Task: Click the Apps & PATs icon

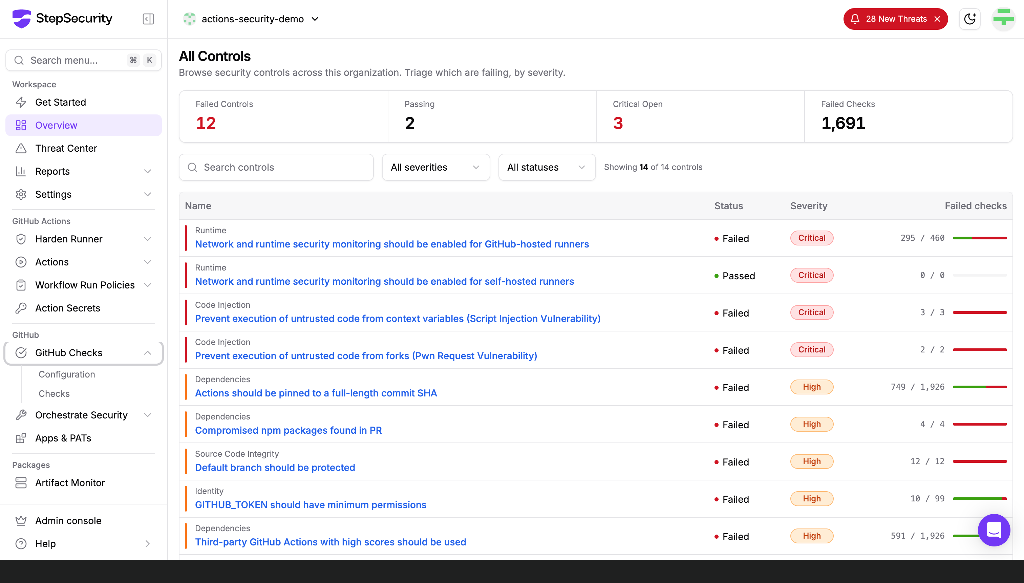Action: [x=21, y=438]
